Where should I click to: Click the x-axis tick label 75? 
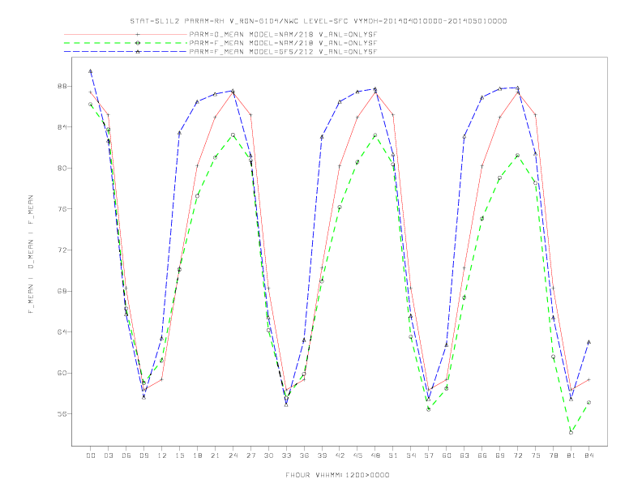[536, 455]
